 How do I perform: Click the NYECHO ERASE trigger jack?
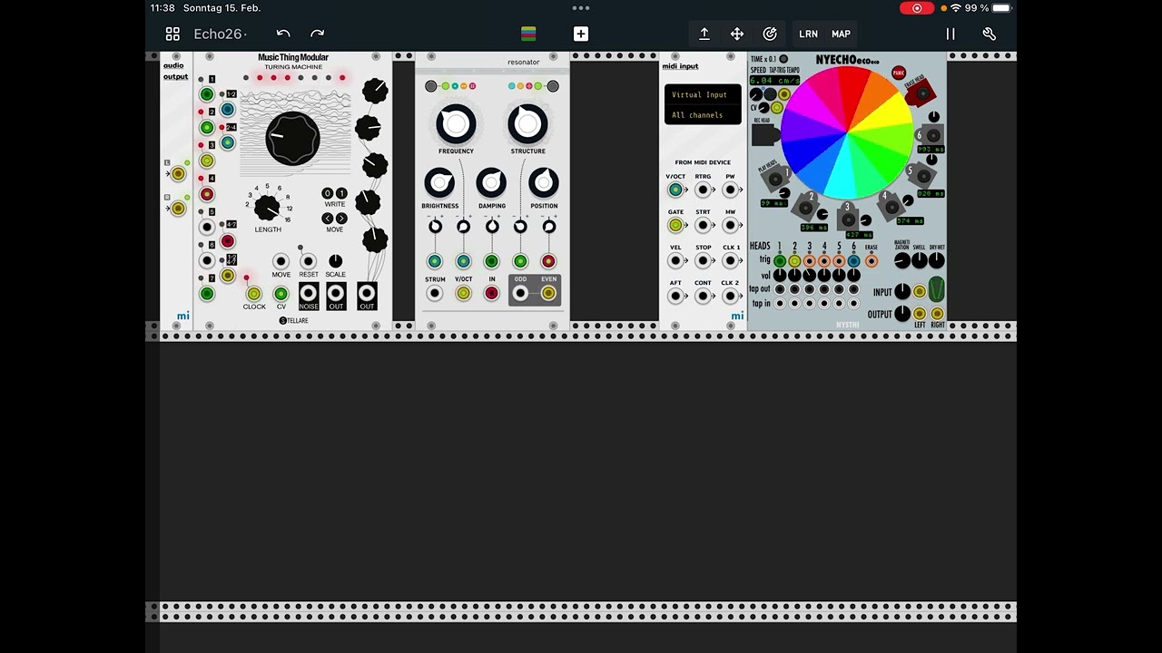[x=871, y=261]
